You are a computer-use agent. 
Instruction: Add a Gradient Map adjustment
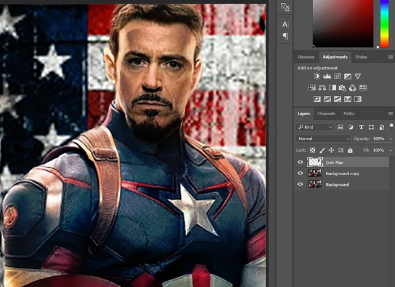[x=358, y=99]
